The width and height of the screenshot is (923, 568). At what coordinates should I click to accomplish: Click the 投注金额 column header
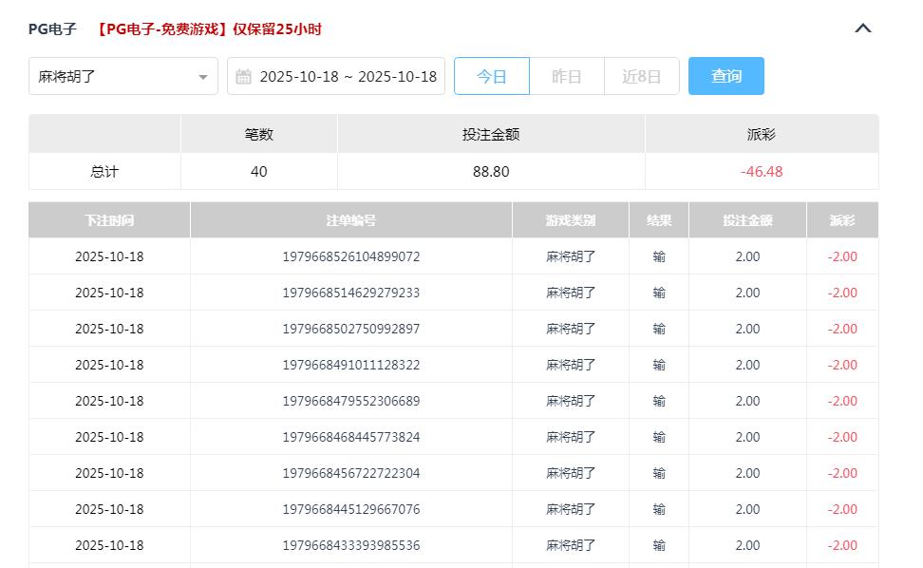[746, 219]
